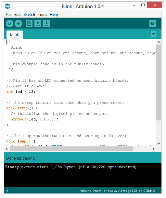The image size is (166, 198).
Task: Save the sketch using down-arrow icon
Action: pos(47,24)
